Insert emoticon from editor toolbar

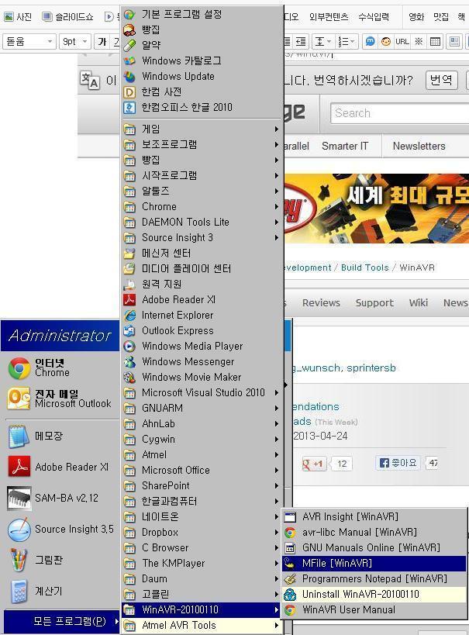coord(386,41)
